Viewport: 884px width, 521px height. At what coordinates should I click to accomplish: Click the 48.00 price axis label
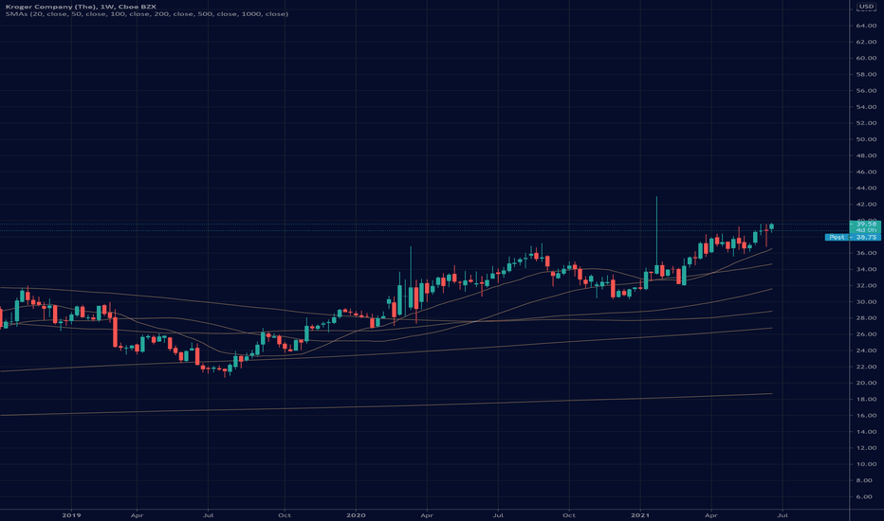(x=866, y=155)
